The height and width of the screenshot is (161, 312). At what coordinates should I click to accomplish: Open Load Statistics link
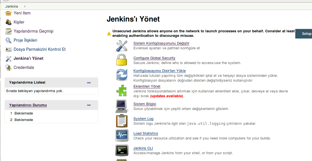[x=146, y=134]
